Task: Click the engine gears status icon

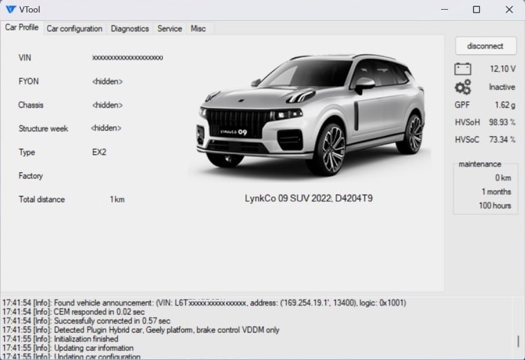Action: (x=463, y=87)
